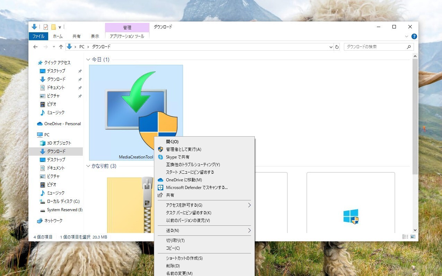Screen dimensions: 442x276
Task: Choose 以前のバージョンの復元(V)
Action: pyautogui.click(x=204, y=221)
